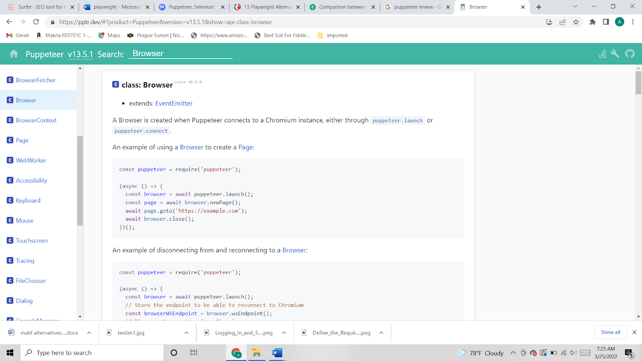Screen dimensions: 642x361
Task: Open the Chrome three-dot menu
Action: 633,22
